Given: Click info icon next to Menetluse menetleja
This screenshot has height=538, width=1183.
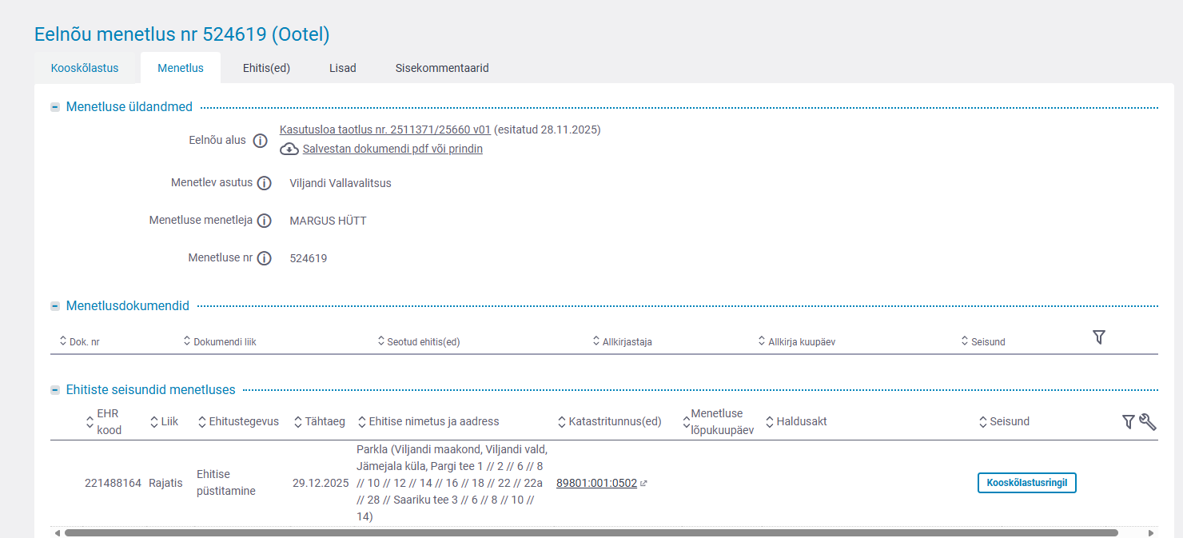Looking at the screenshot, I should click(x=265, y=221).
